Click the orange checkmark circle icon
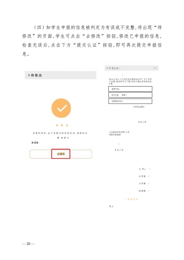Screen dimensions: 184x260 point(61,108)
